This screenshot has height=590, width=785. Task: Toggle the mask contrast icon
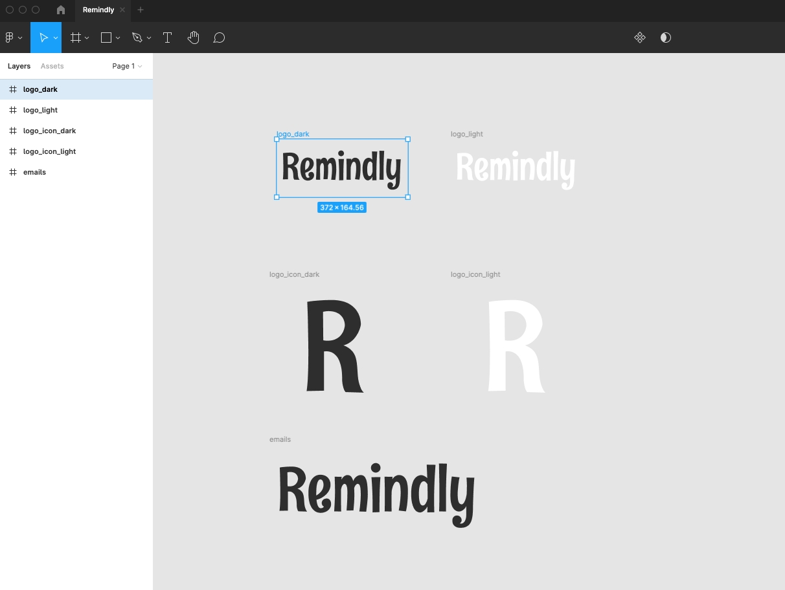coord(666,38)
